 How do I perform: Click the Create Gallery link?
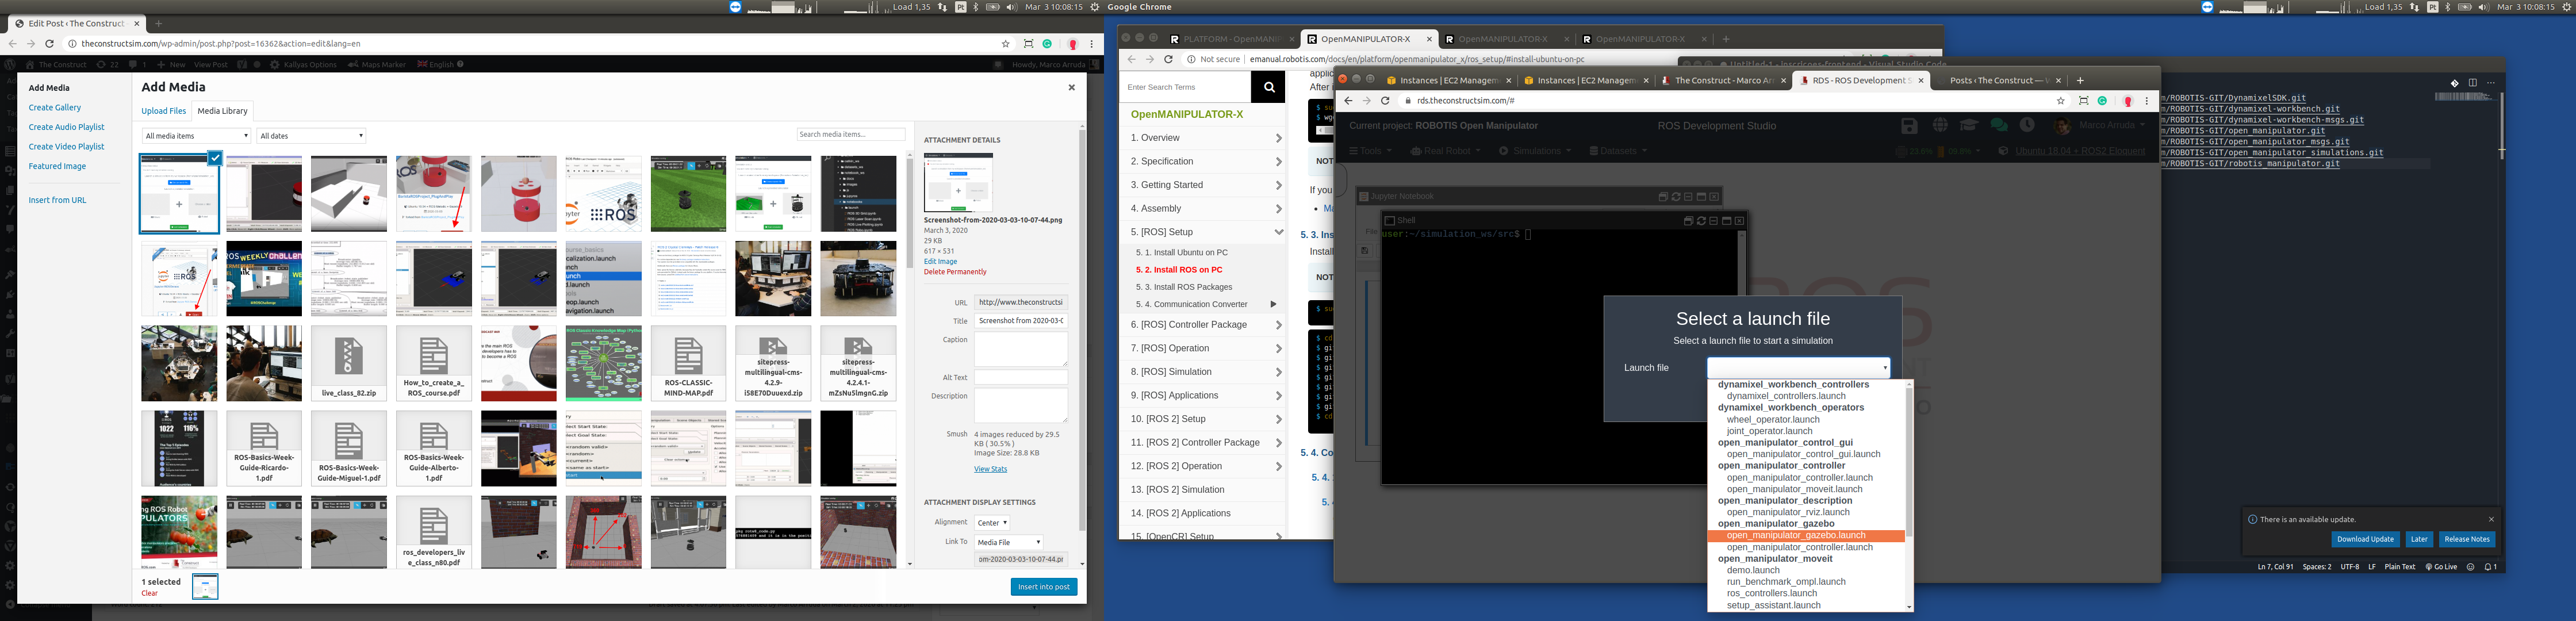point(55,108)
